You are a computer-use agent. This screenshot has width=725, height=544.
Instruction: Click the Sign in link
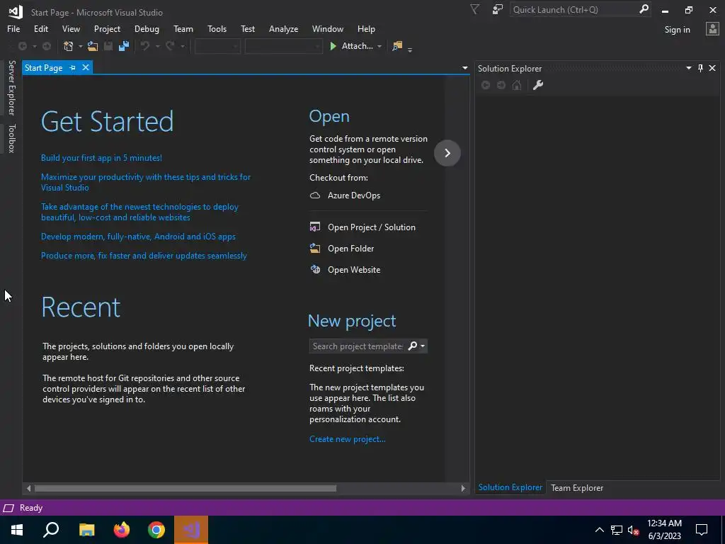click(677, 30)
